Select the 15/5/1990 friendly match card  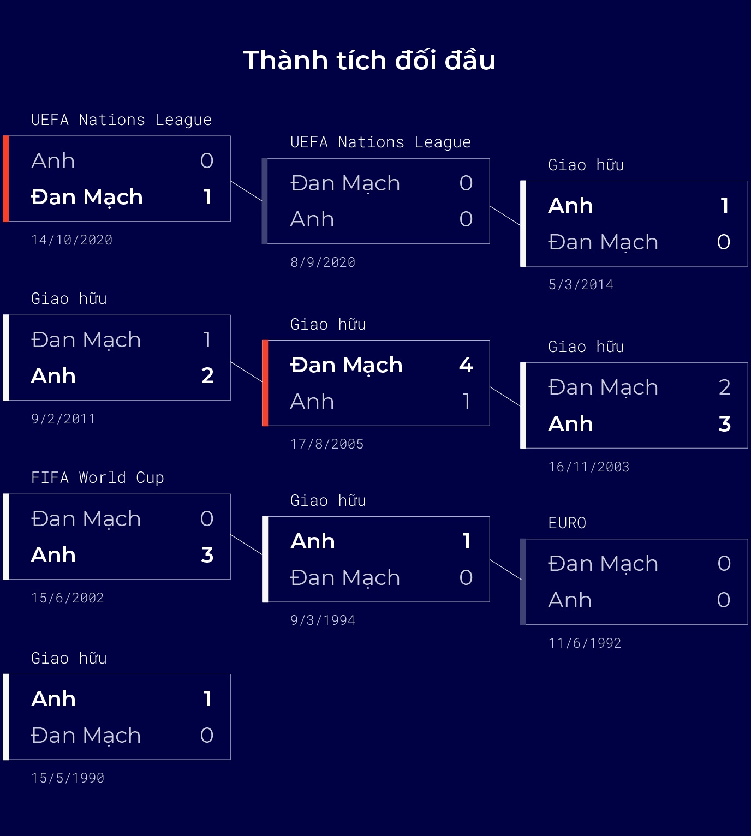coord(117,716)
